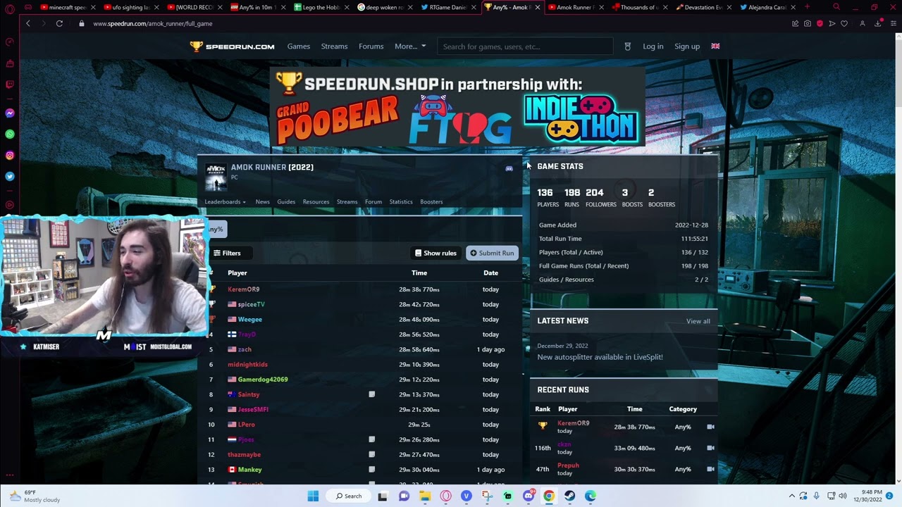Screen dimensions: 902x507
Task: Open Steam from the taskbar
Action: 569,496
